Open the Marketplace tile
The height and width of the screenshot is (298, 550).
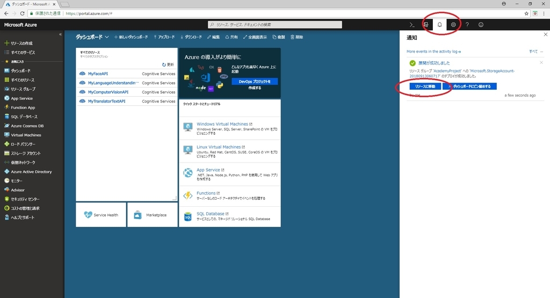[152, 215]
